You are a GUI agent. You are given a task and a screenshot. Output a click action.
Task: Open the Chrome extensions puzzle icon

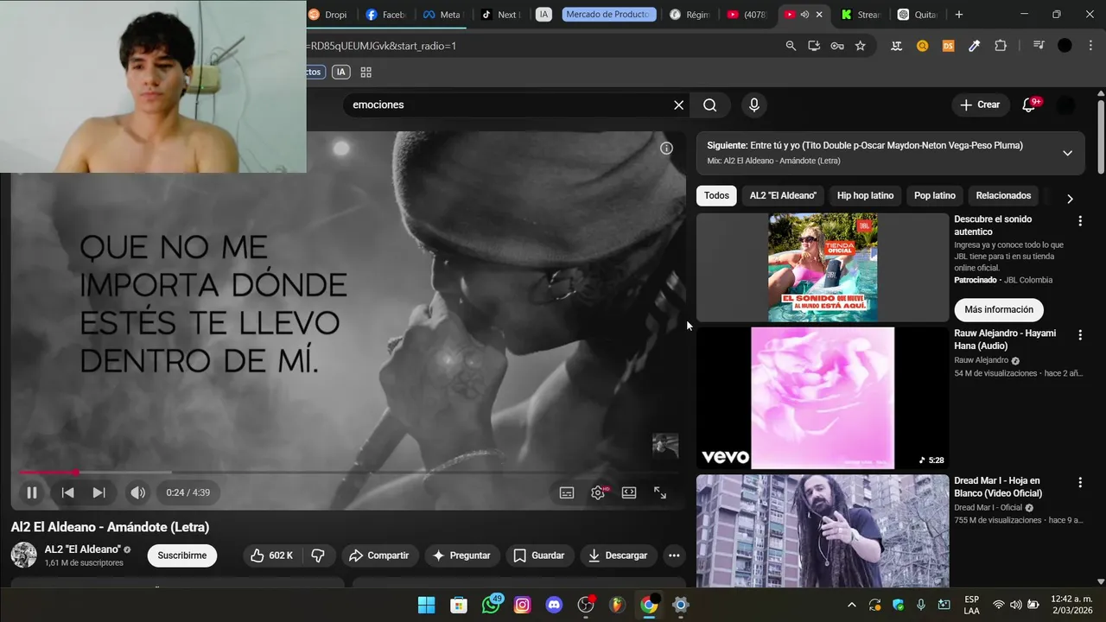pos(1001,46)
